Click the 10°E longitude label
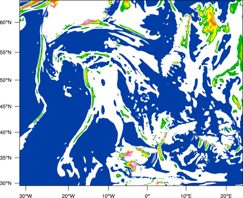This screenshot has height=198, width=243. 186,196
